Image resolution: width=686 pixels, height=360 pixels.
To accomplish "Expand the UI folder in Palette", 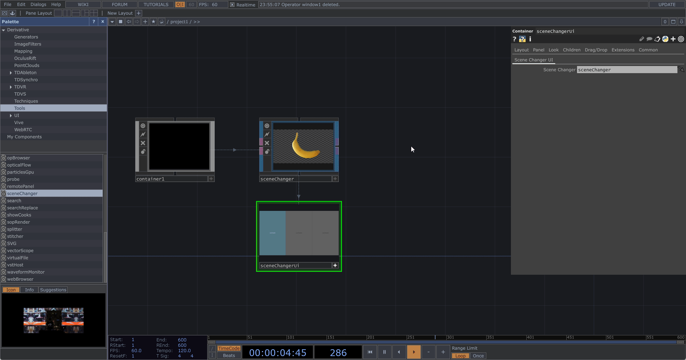I will 11,116.
